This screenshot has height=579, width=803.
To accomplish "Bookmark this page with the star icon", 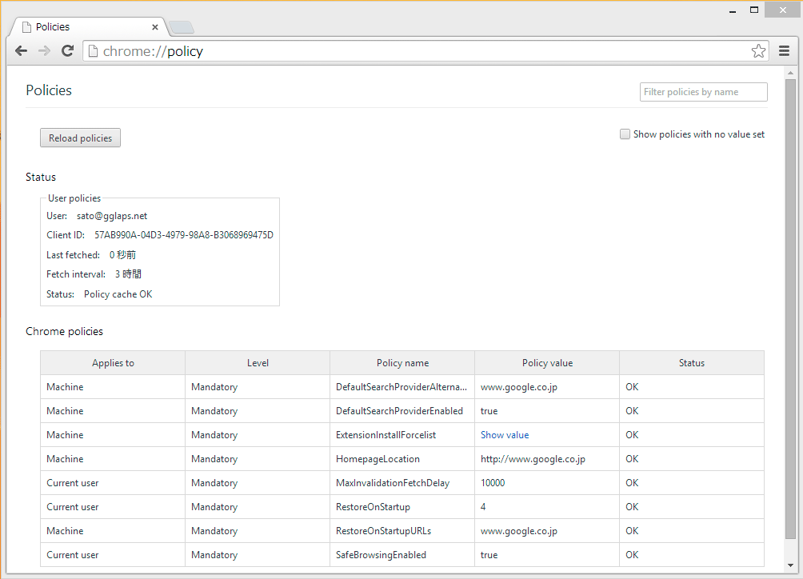I will coord(757,50).
